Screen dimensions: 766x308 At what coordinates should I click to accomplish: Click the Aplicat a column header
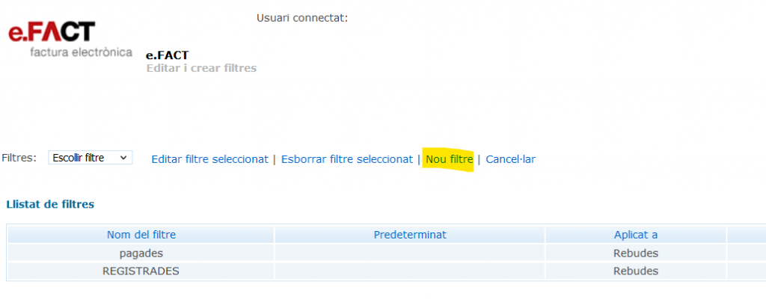point(636,235)
